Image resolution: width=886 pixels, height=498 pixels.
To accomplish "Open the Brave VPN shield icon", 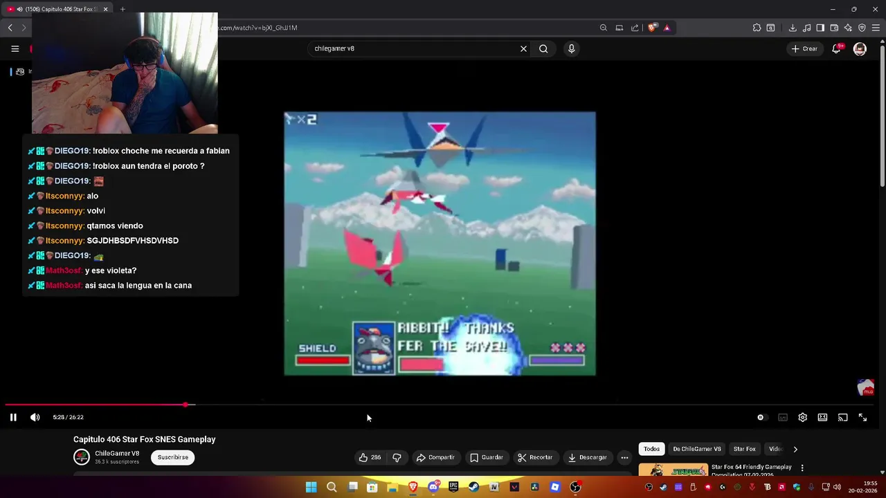I will (x=862, y=28).
